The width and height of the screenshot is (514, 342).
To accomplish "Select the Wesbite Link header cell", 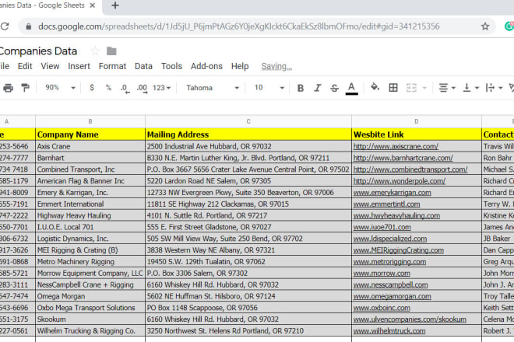I will coord(417,134).
